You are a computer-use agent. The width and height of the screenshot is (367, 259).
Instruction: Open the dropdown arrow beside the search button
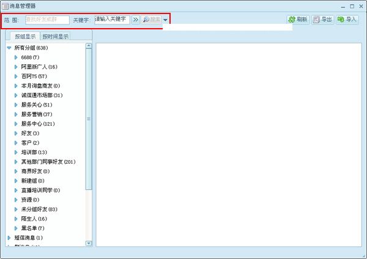(x=166, y=20)
